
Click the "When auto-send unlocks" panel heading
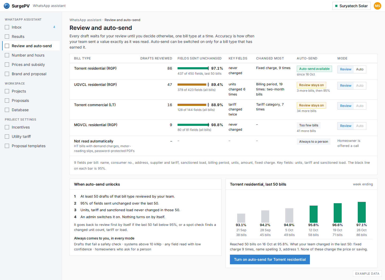point(97,184)
